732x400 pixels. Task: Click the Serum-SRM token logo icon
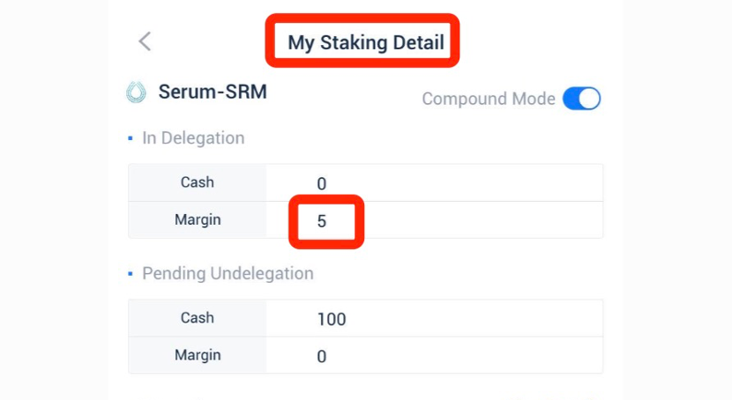point(137,93)
